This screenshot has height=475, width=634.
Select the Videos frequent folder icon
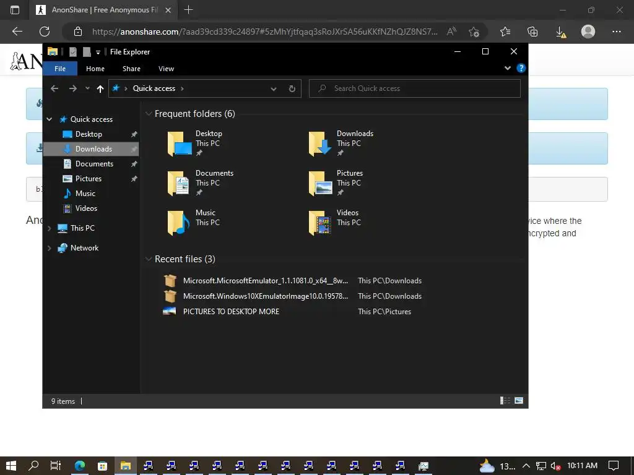coord(320,223)
